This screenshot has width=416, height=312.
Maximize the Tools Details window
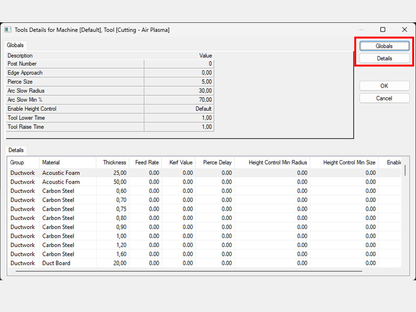click(383, 30)
